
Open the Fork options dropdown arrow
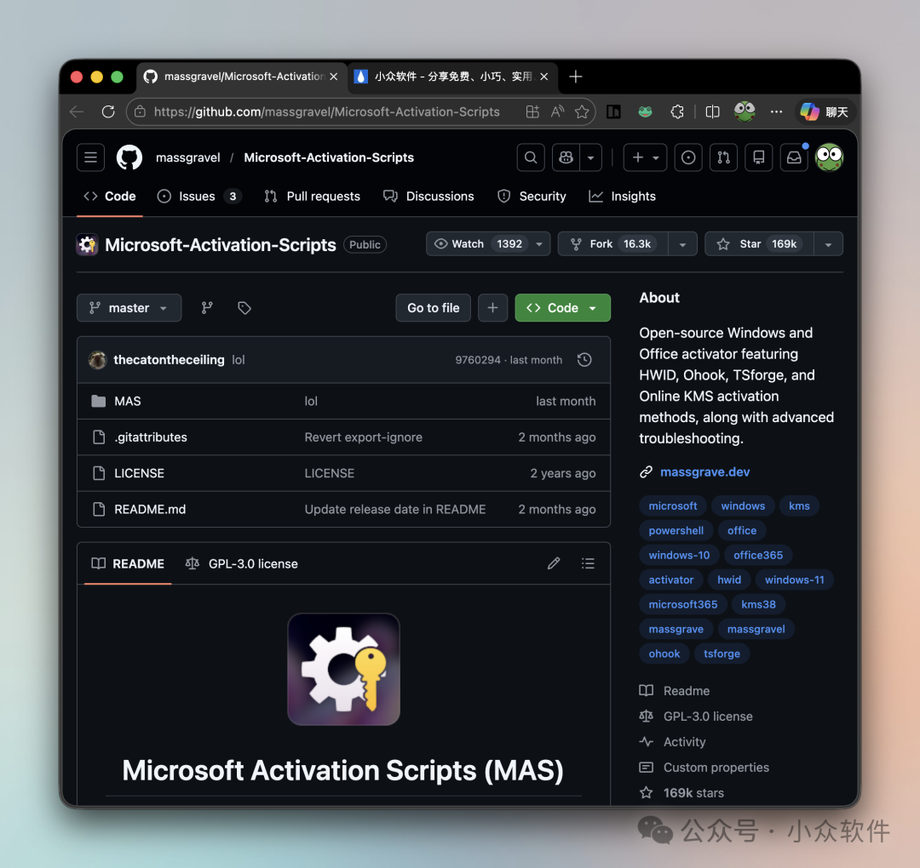(682, 243)
